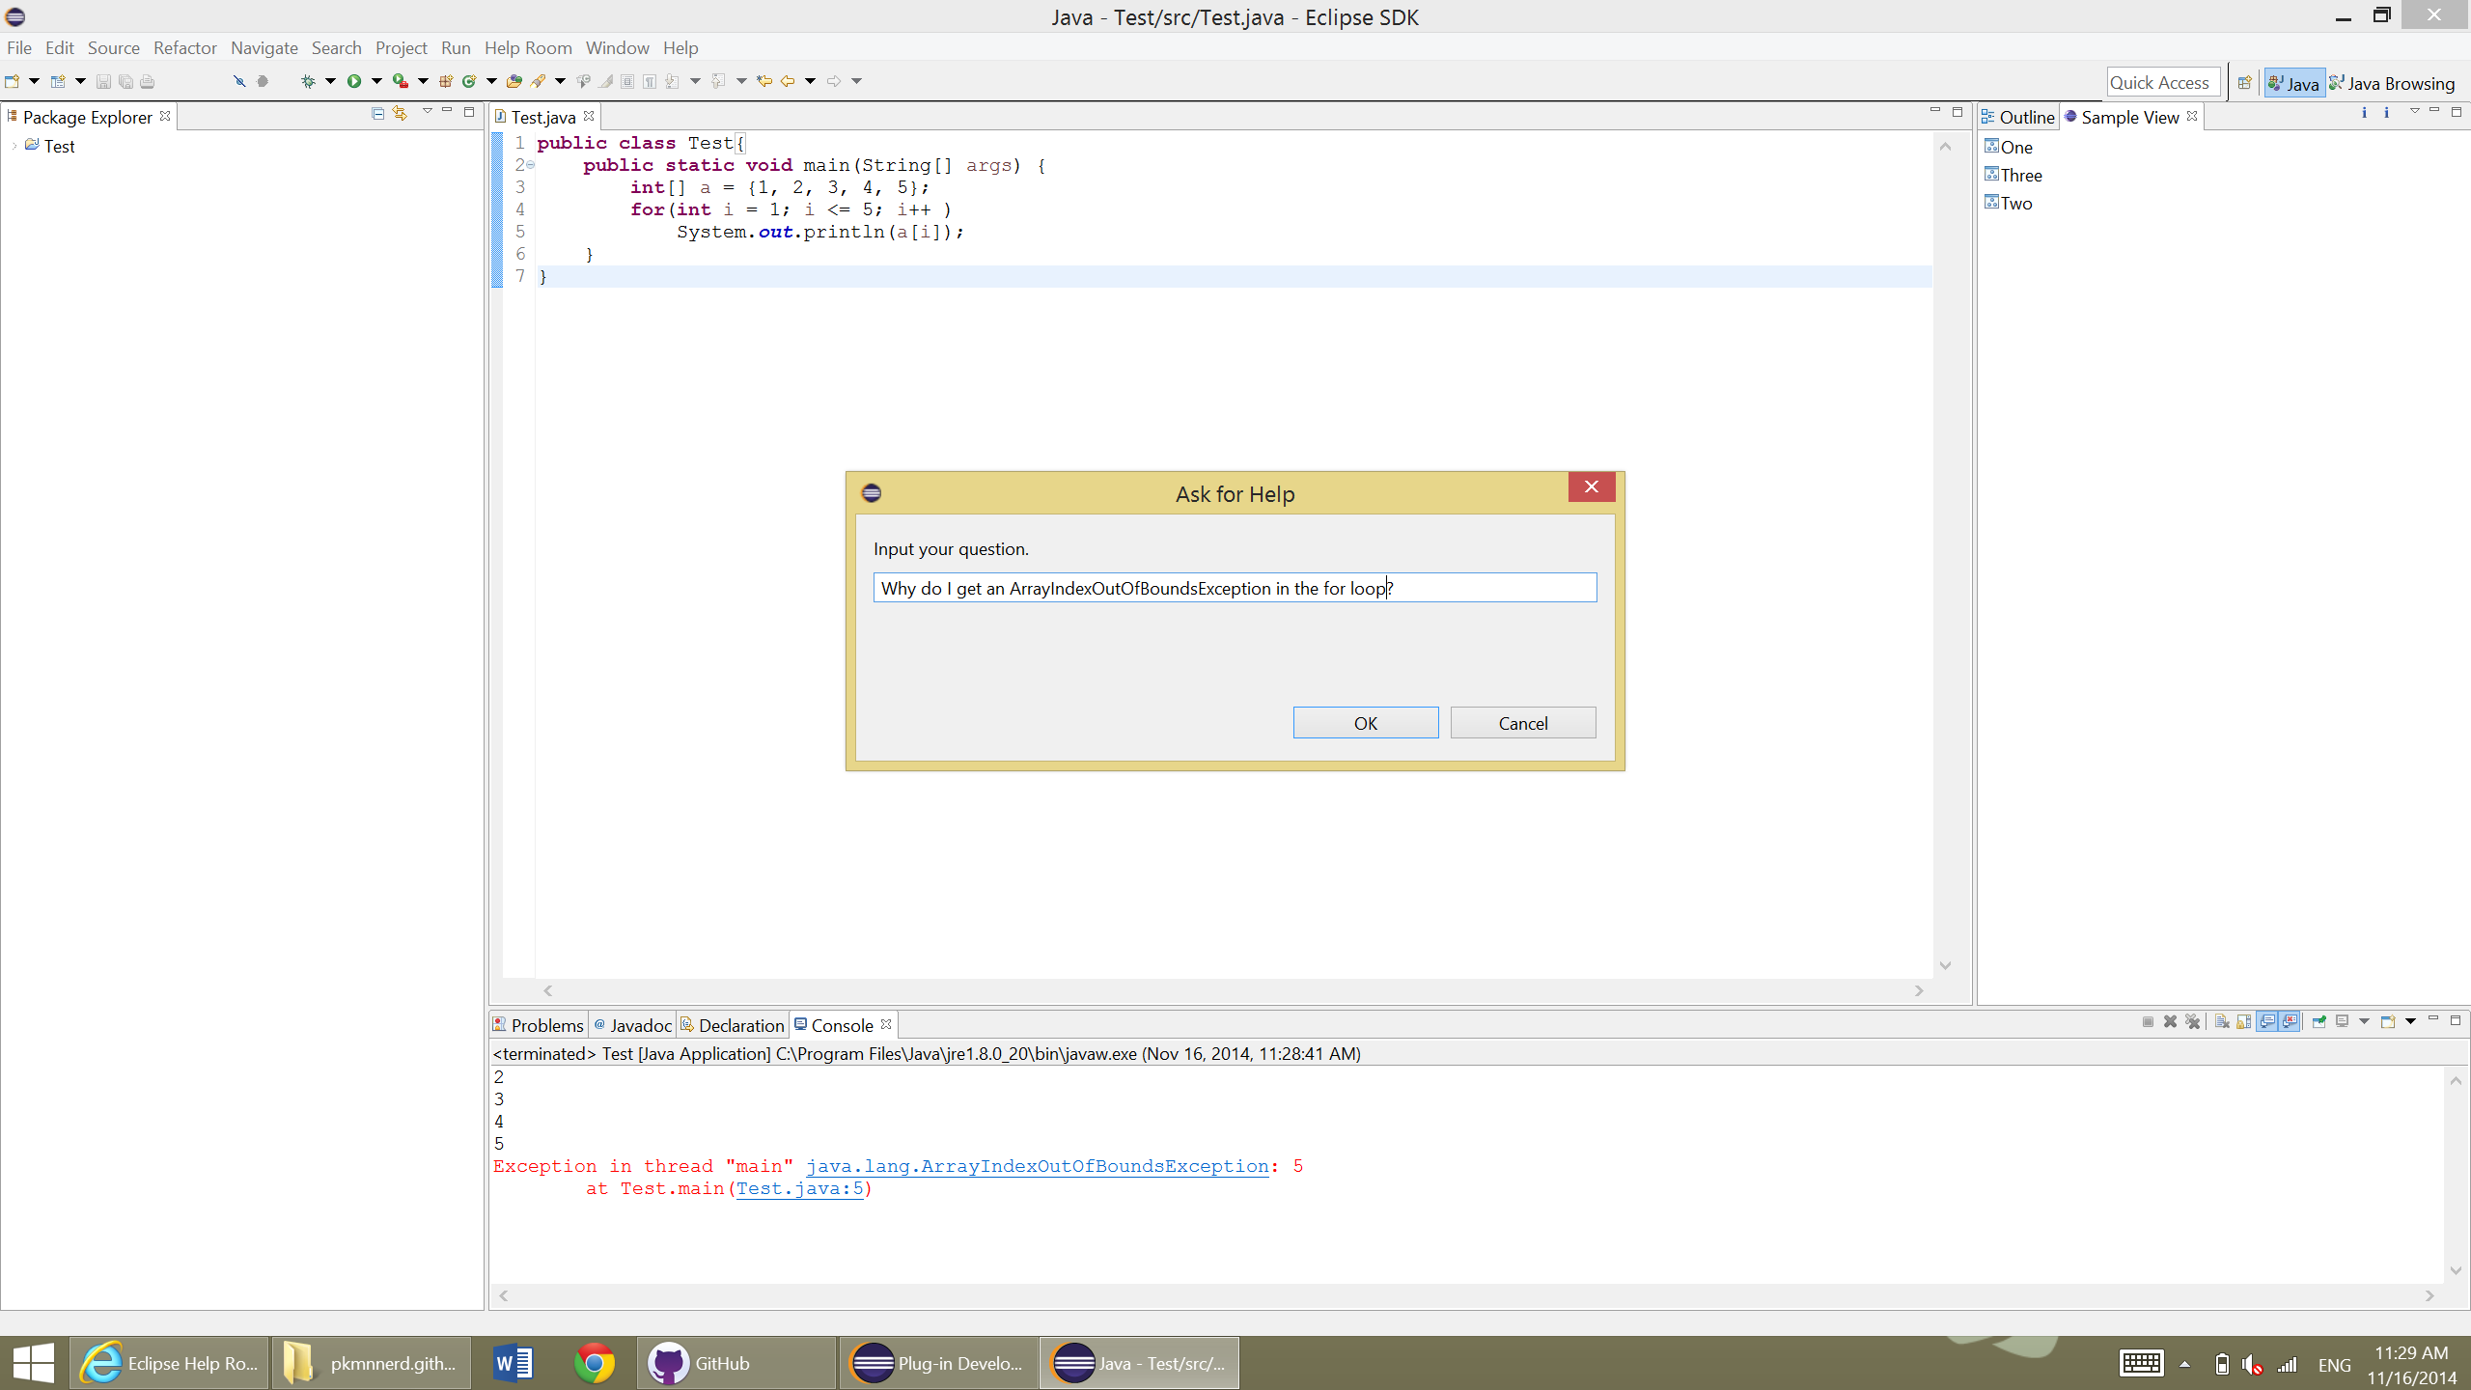Click the Clear Console icon
Viewport: 2471px width, 1390px height.
click(2221, 1021)
